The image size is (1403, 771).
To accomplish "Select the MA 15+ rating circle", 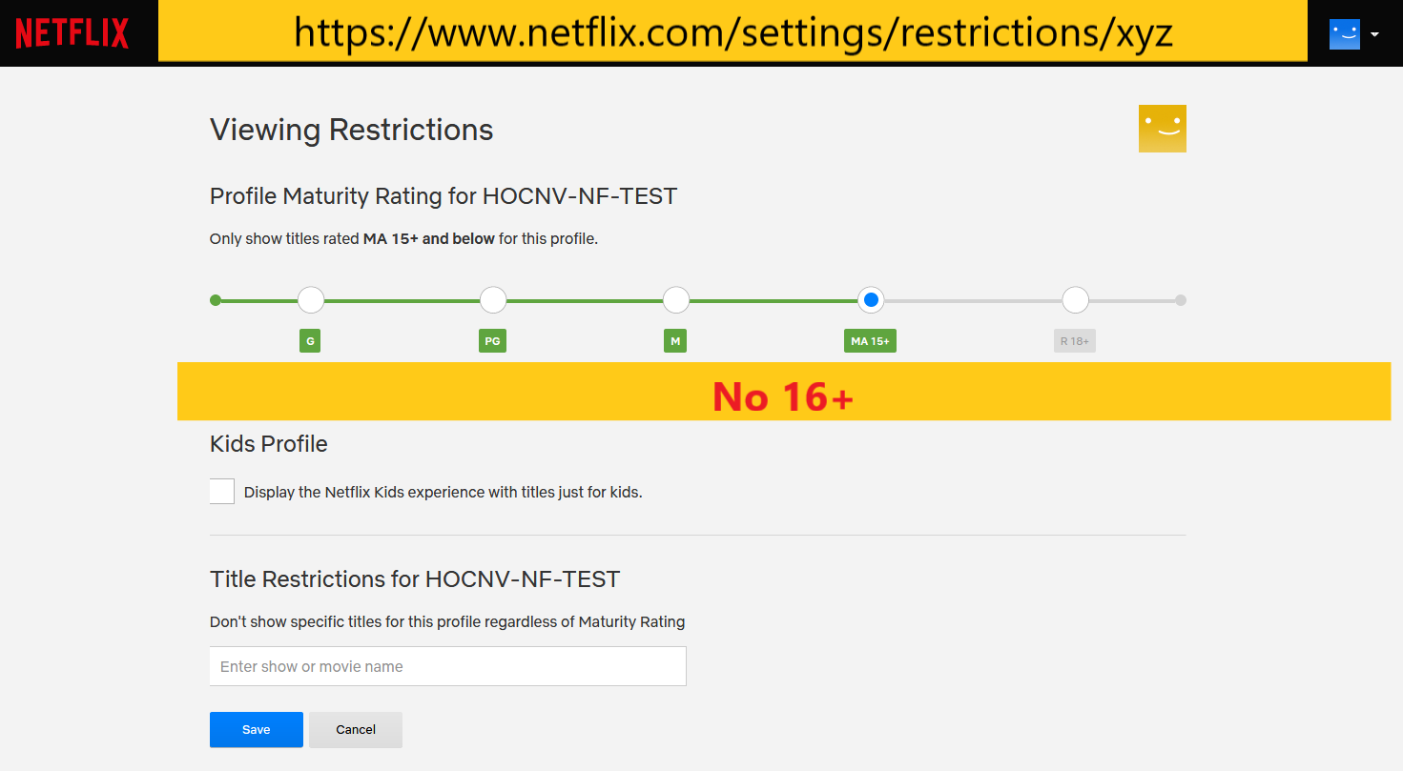I will point(871,300).
